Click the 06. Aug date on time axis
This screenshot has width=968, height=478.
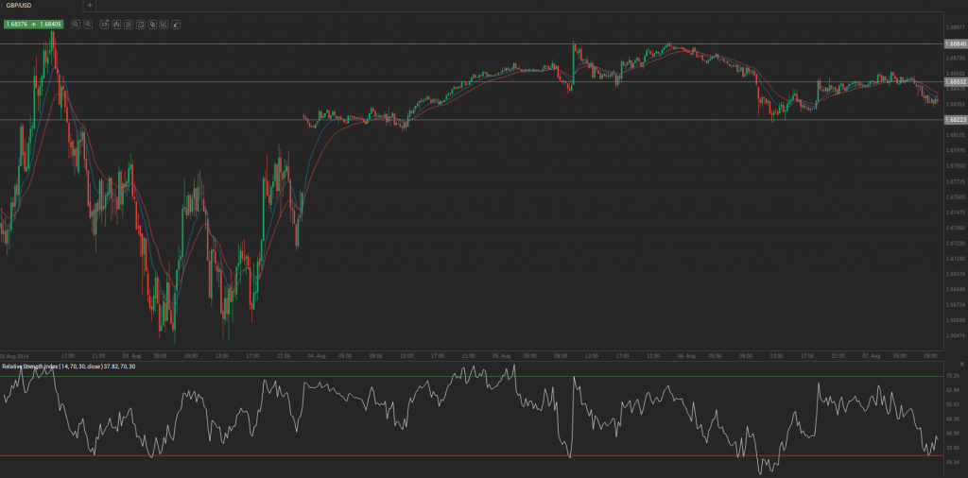pyautogui.click(x=686, y=356)
